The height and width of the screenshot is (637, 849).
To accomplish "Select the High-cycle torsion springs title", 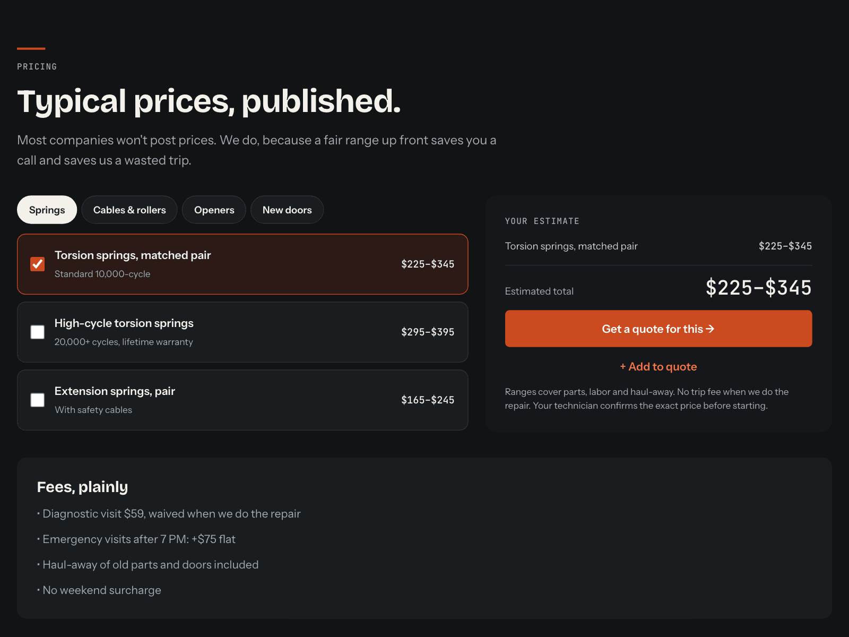I will point(124,323).
